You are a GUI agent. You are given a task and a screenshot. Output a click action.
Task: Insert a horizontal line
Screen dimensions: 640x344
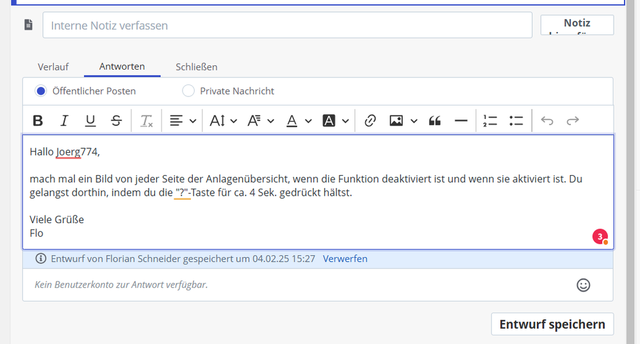tap(461, 121)
